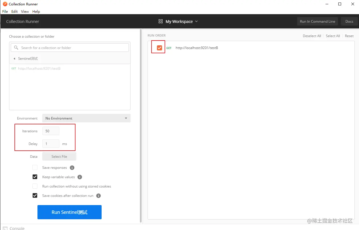Click http://localhost:9201/testB in run order
359x230 pixels.
click(197, 48)
